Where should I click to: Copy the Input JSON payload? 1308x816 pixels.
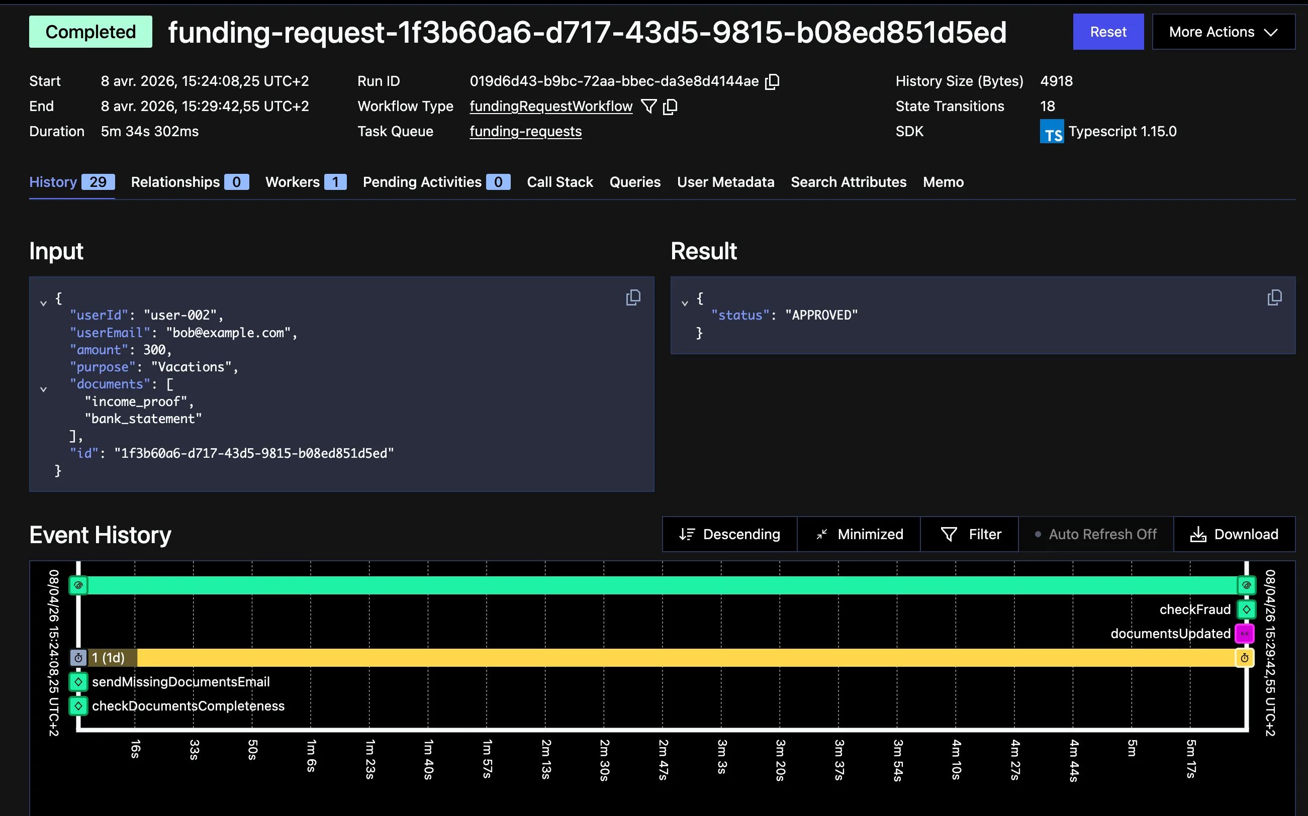(x=633, y=297)
